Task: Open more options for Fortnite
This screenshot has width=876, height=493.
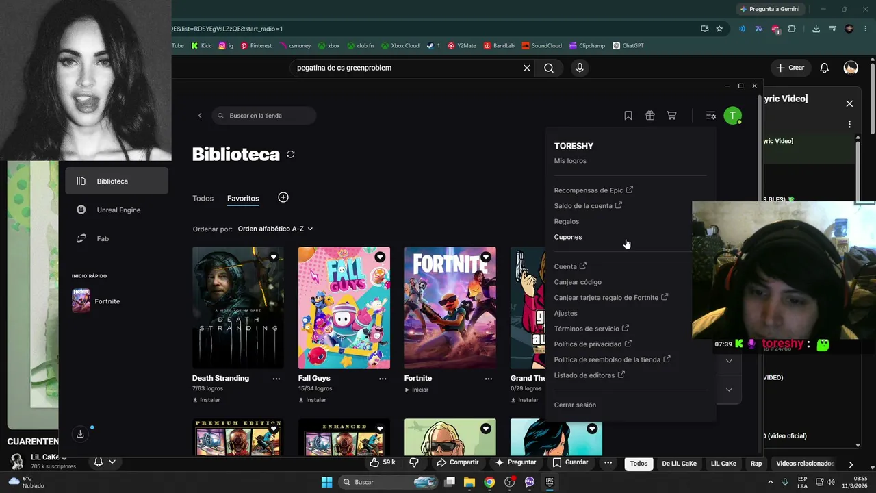Action: (489, 378)
